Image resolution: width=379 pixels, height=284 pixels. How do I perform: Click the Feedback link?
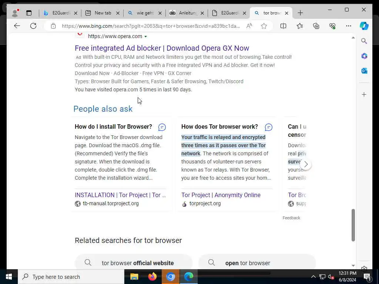pos(291,218)
